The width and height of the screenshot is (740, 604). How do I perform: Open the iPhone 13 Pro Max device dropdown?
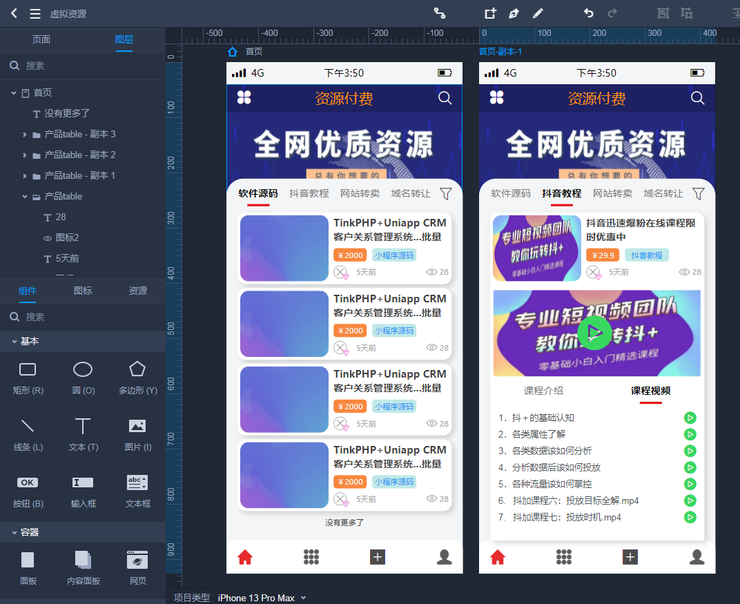point(262,598)
